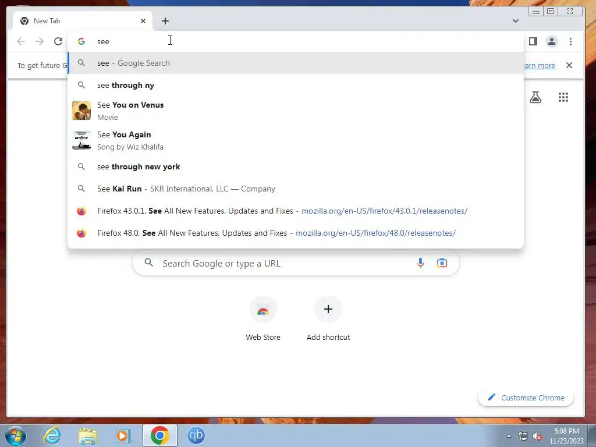Click in the address bar containing 'see'
The width and height of the screenshot is (596, 447).
(x=296, y=41)
